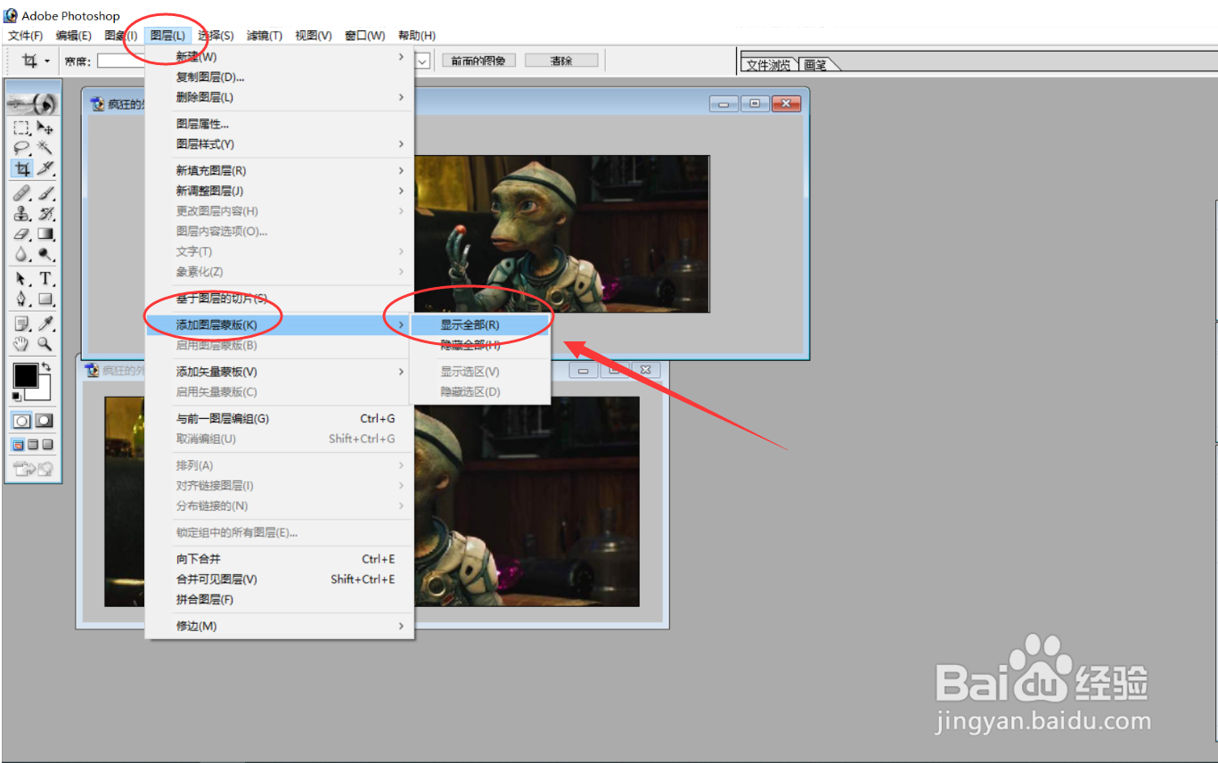
Task: Open the 滤镜(T) menu
Action: 265,36
